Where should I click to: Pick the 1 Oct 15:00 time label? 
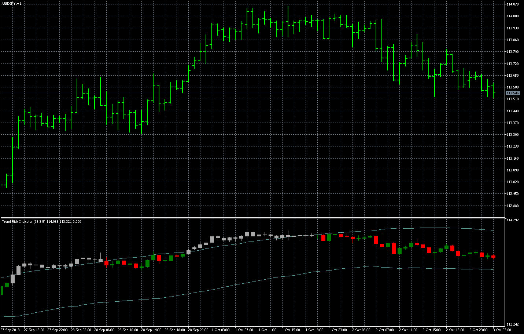[291, 330]
